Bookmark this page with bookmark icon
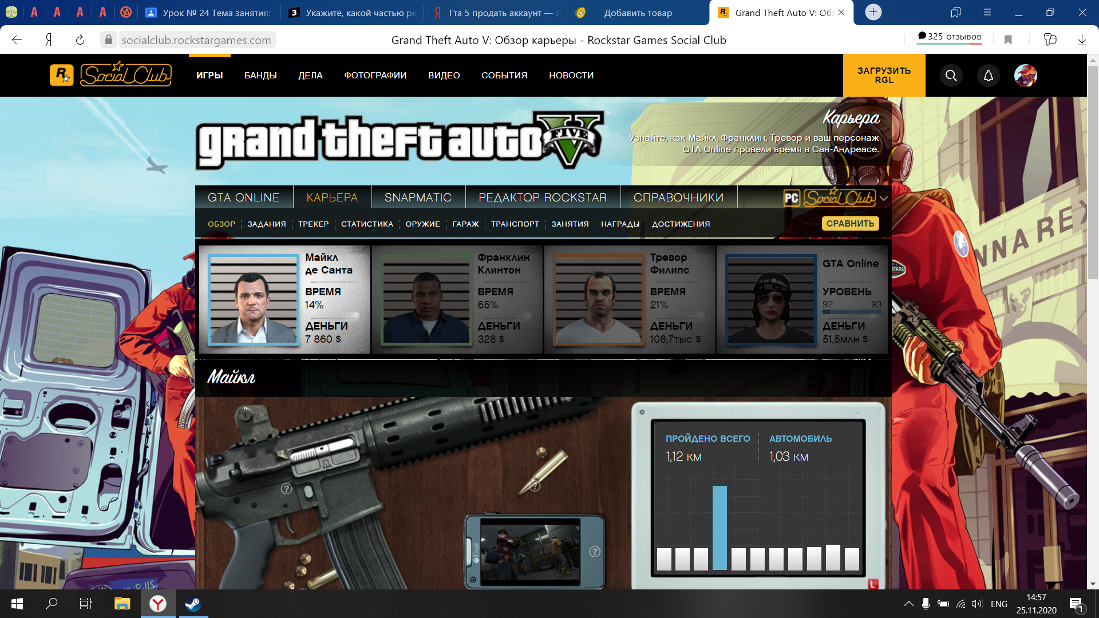The width and height of the screenshot is (1099, 618). [x=1008, y=39]
